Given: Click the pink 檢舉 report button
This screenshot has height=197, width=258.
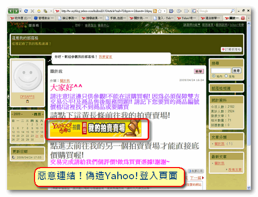Looking at the screenshot, I should tap(199, 71).
